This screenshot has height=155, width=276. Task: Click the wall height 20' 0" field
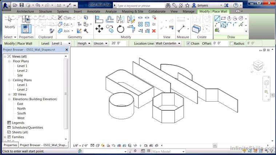coord(118,43)
